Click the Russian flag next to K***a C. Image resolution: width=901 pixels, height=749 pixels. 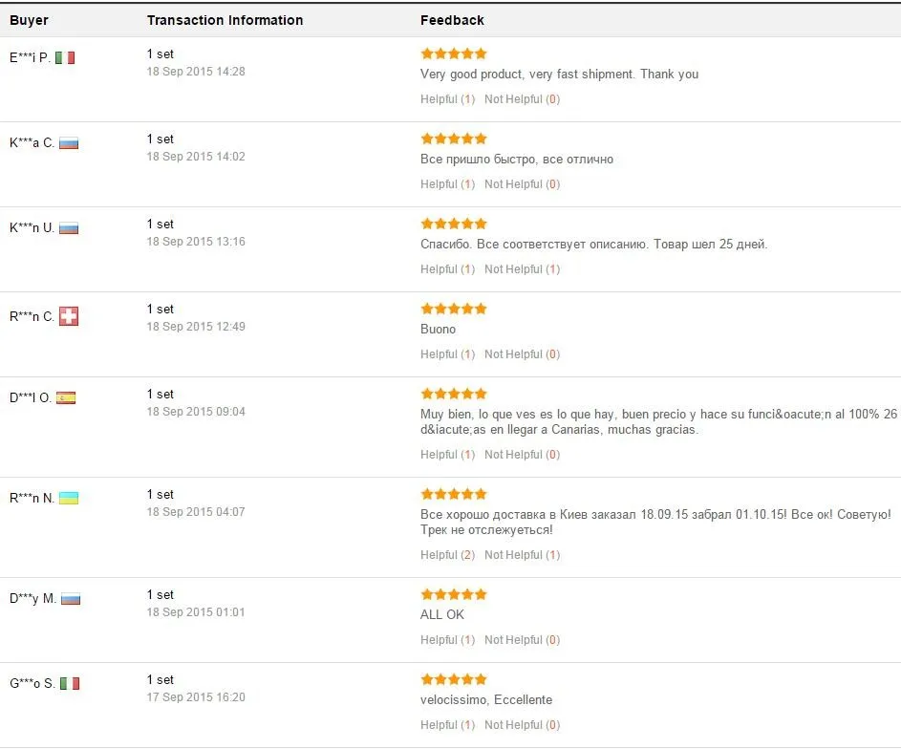pos(69,143)
